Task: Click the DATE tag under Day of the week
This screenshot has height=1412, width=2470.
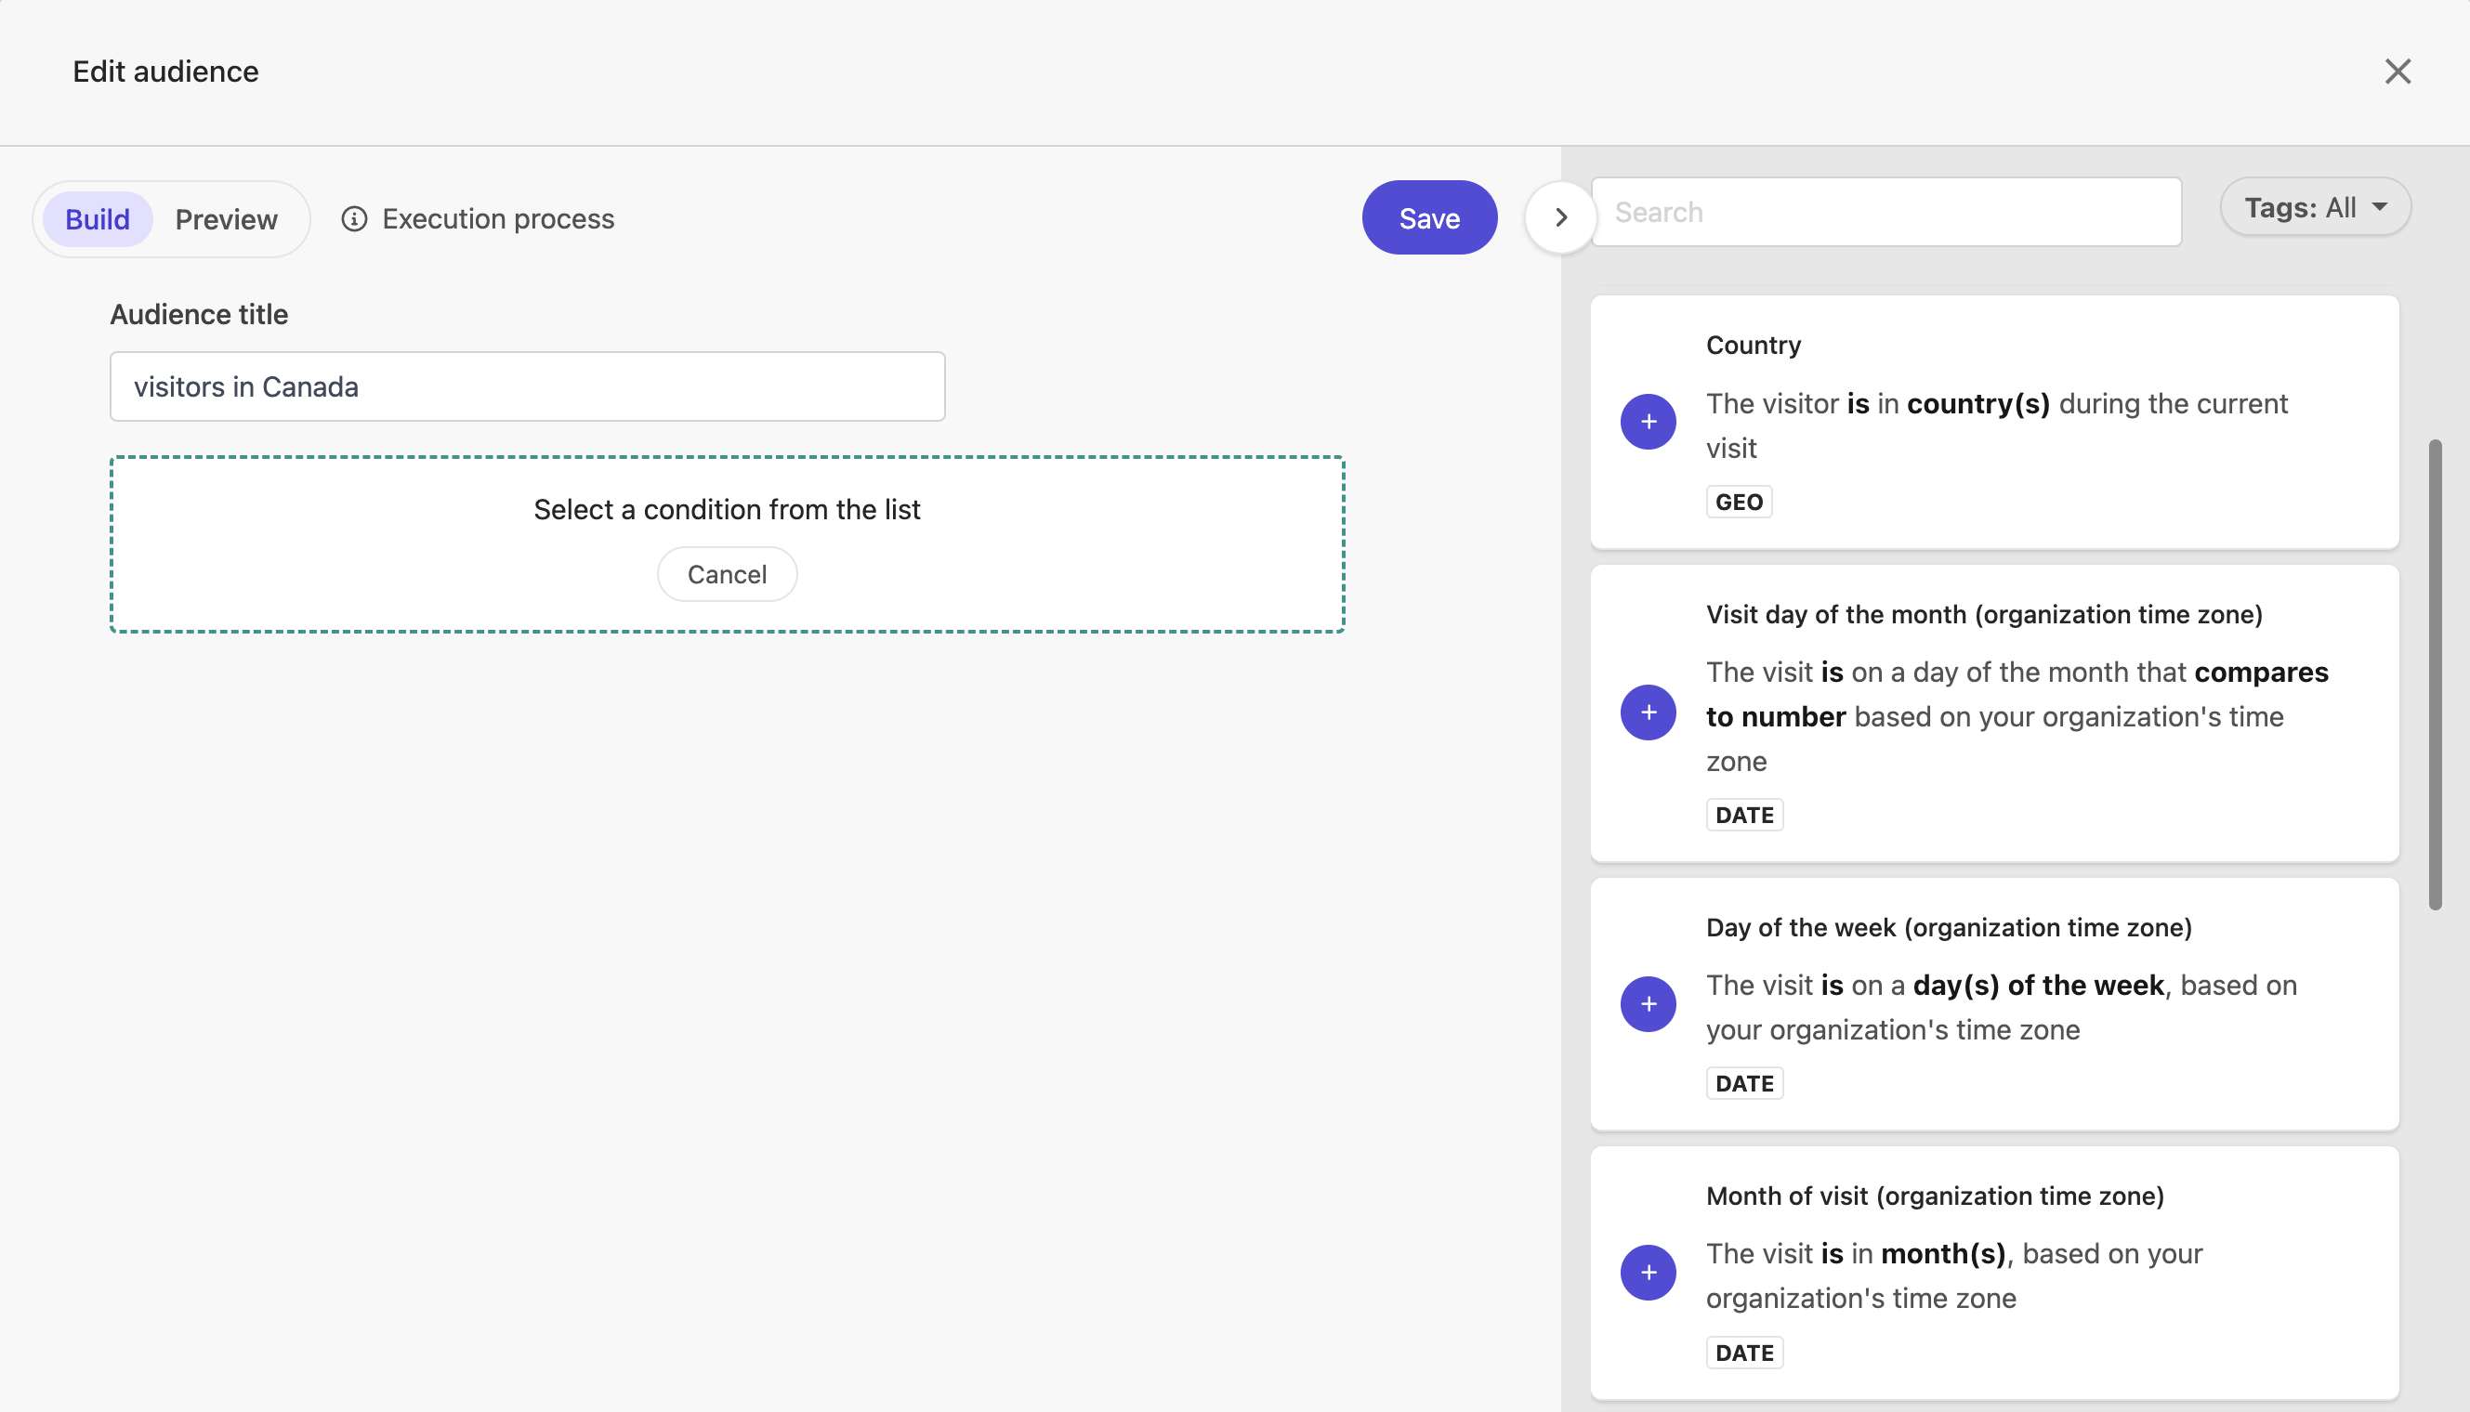Action: pos(1743,1082)
